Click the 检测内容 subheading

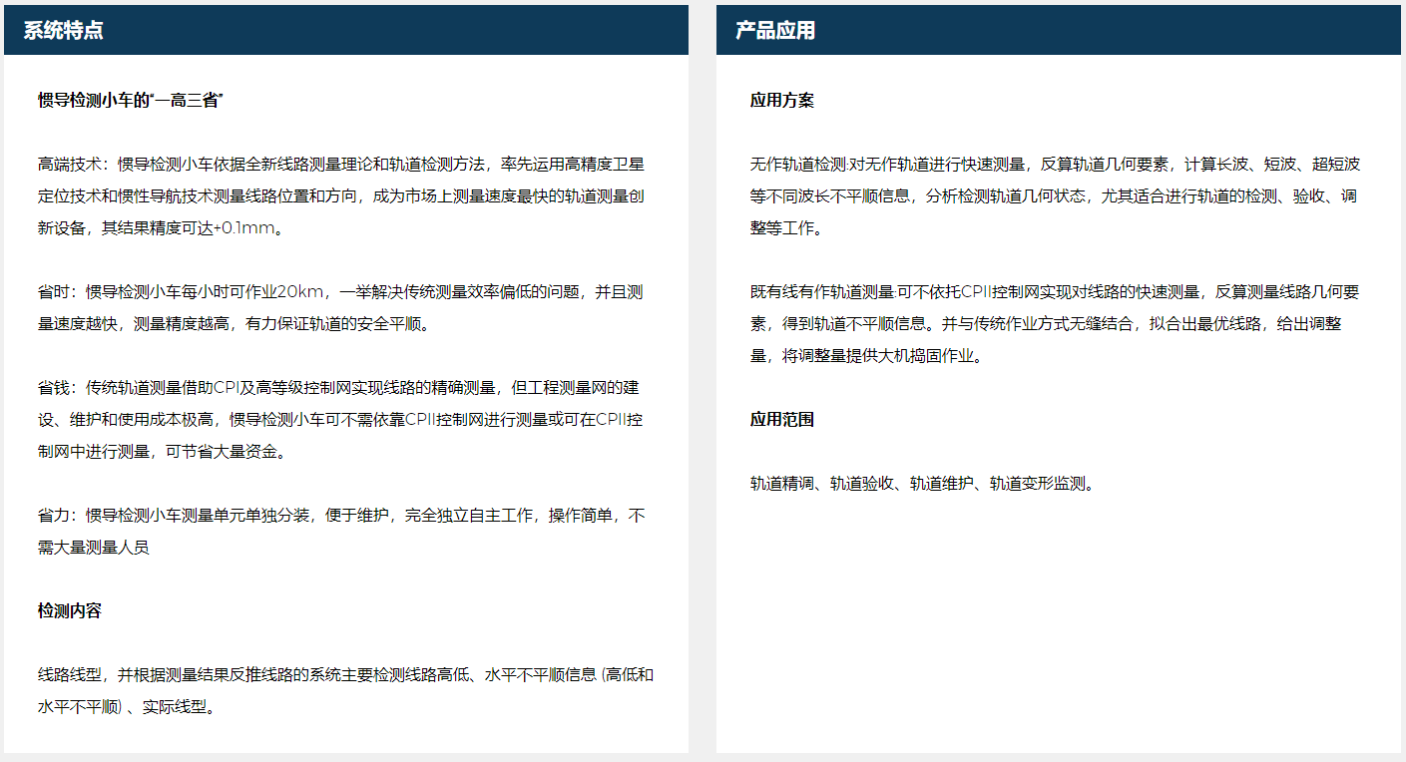tap(70, 610)
